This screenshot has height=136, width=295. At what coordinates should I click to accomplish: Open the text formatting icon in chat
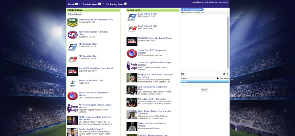point(227,74)
